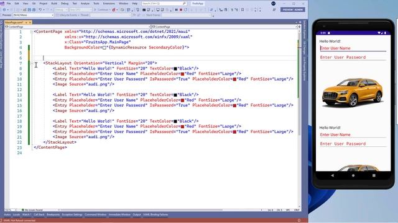
Task: Pin the MainPage.xaml tab
Action: [x=26, y=22]
